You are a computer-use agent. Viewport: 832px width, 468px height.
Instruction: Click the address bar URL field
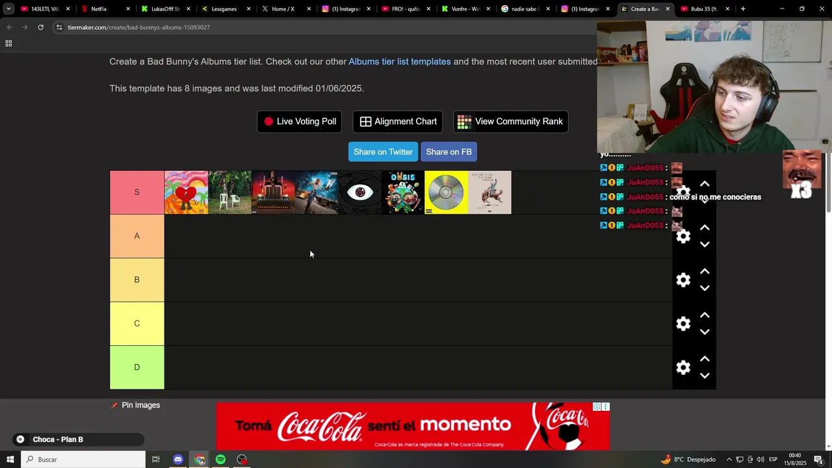325,27
